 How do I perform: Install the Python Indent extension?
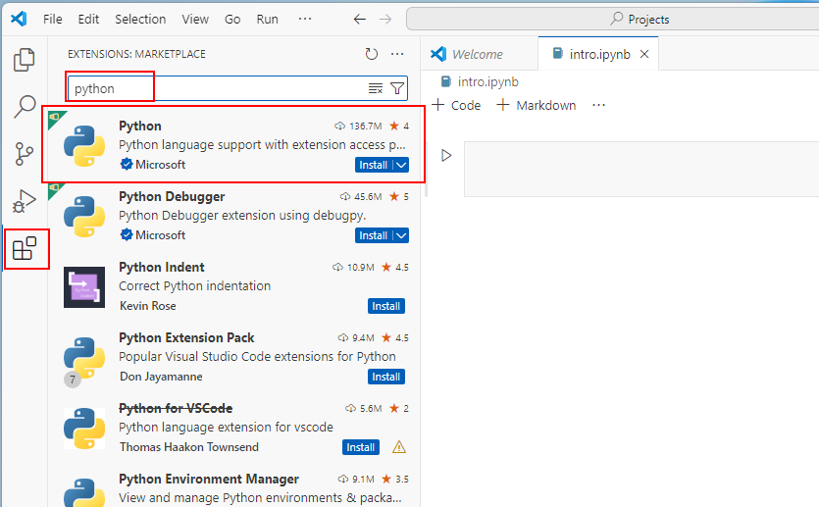click(x=386, y=306)
